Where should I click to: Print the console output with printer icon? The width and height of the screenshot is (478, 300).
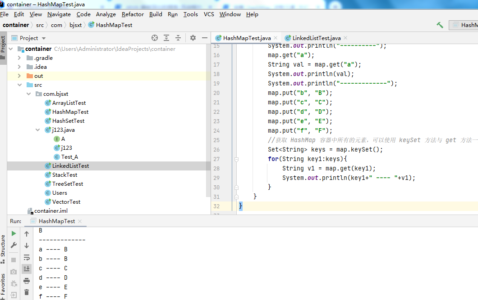[27, 281]
